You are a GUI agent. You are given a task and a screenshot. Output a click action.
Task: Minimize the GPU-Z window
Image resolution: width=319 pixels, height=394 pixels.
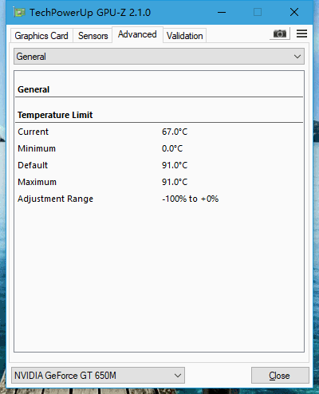[222, 12]
